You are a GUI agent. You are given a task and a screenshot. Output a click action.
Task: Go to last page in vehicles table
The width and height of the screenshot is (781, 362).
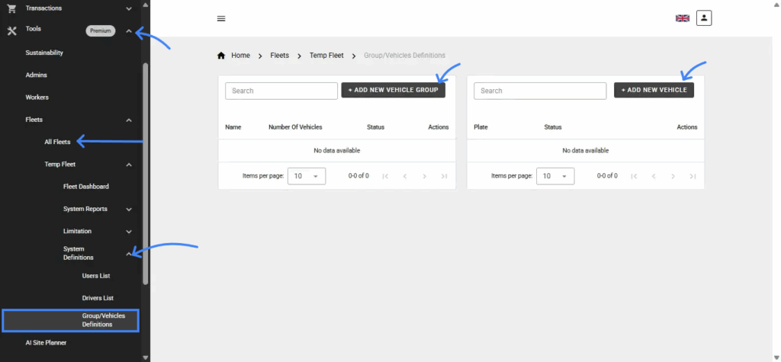pos(693,176)
